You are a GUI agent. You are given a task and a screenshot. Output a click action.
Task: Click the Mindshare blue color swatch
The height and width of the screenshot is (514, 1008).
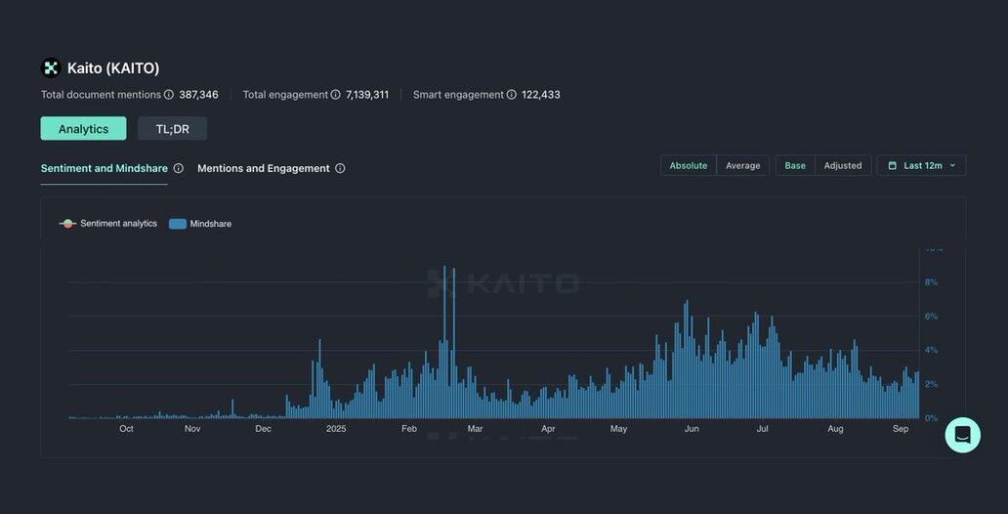tap(178, 224)
